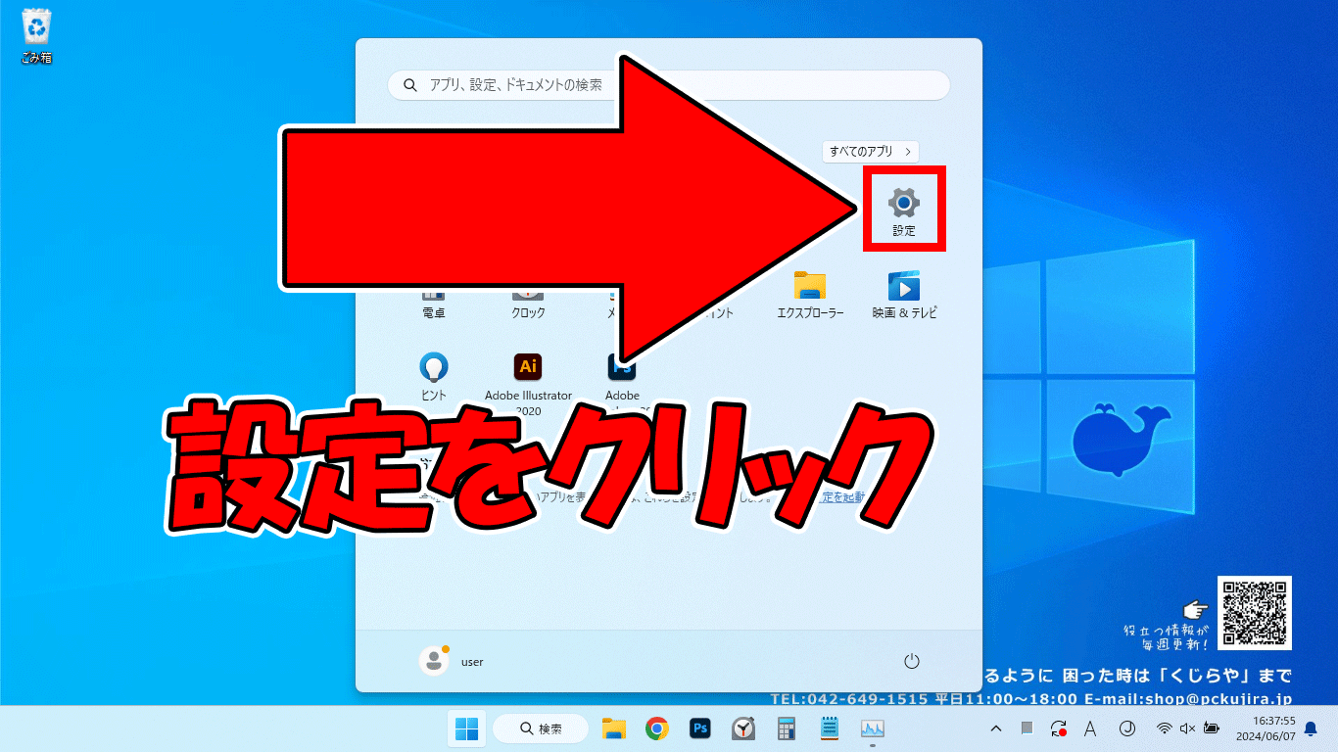Click the muted volume icon
The image size is (1338, 752).
1188,728
